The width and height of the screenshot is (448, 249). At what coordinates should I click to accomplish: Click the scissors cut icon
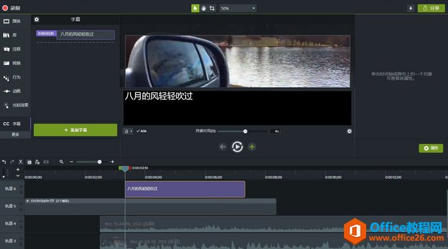click(20, 162)
